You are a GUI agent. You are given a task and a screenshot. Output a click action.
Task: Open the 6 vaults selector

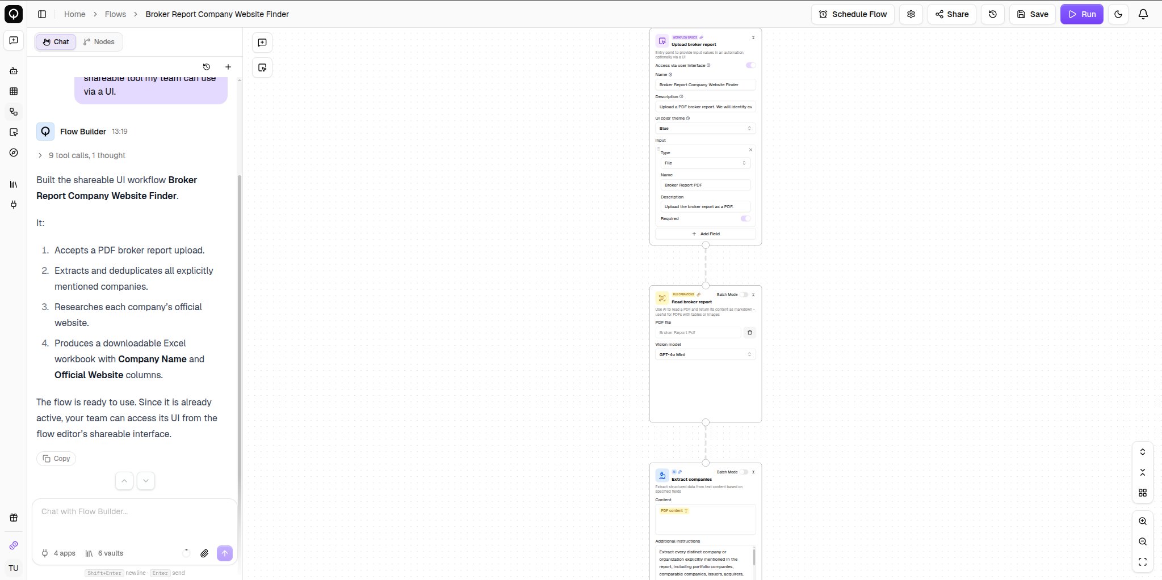click(104, 553)
